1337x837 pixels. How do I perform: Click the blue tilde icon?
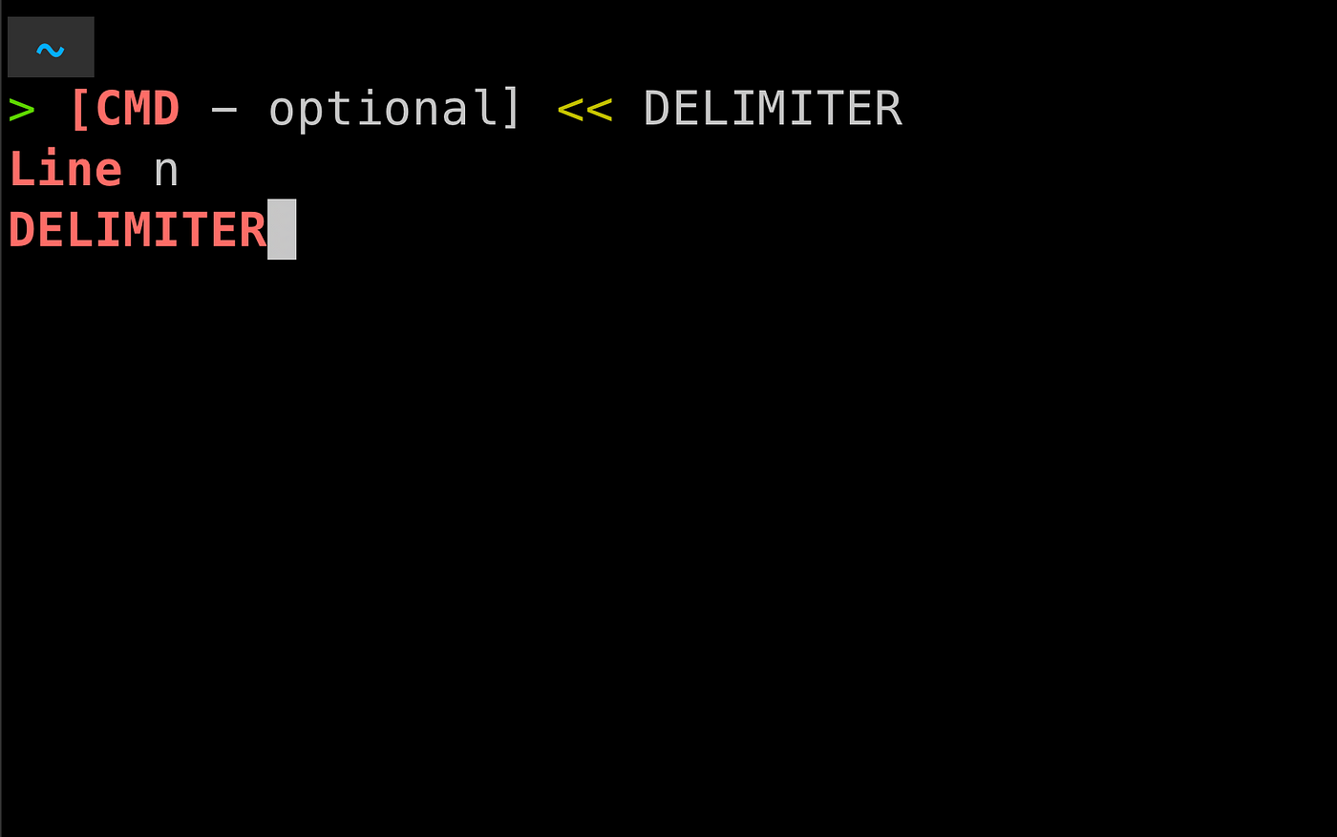(51, 49)
